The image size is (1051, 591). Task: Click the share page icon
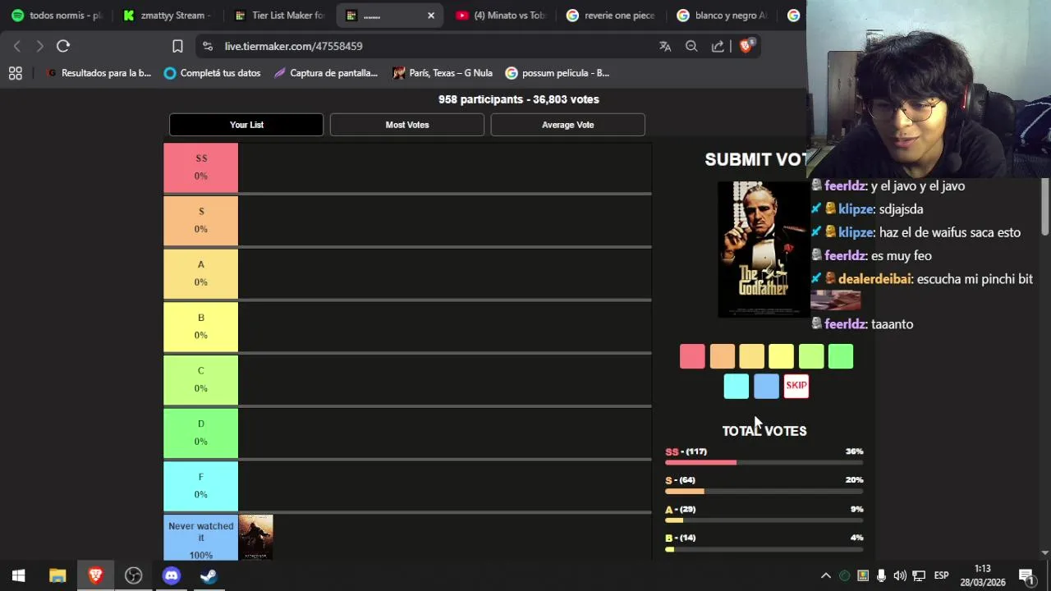click(718, 46)
